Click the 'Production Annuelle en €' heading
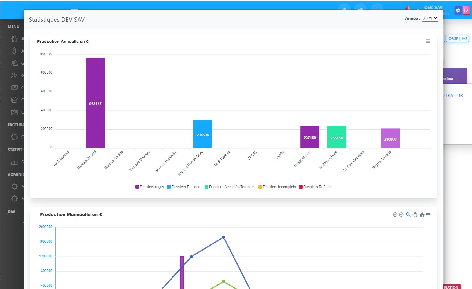 pos(63,42)
